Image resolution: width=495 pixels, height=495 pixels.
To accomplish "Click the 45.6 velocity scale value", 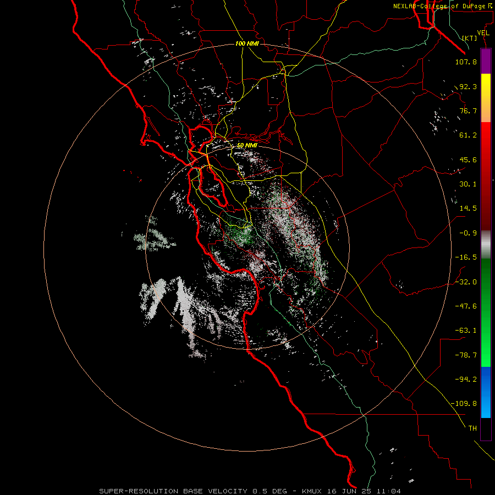I will pos(468,159).
